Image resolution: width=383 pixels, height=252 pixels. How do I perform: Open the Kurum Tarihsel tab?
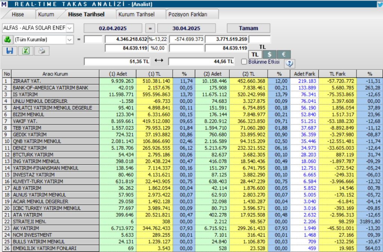[x=137, y=15]
